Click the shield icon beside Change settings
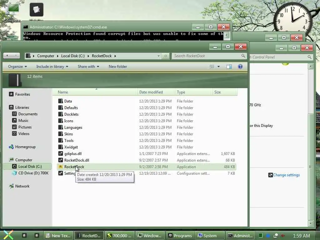 [270, 175]
